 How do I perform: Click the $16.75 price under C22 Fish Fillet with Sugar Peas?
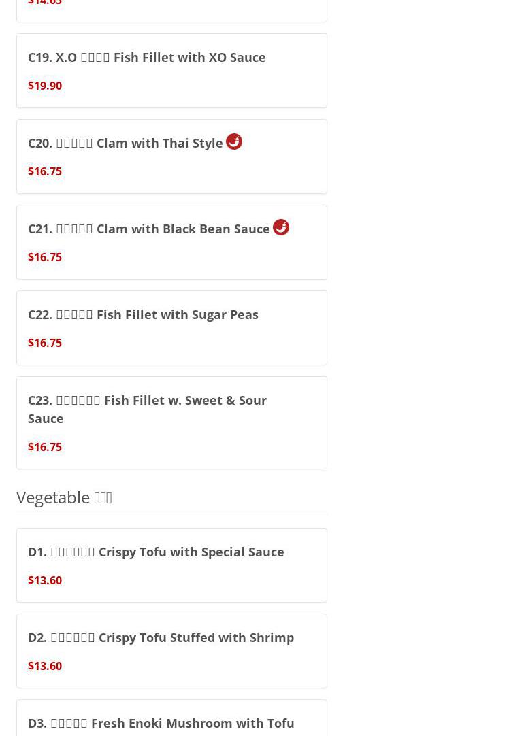(x=45, y=343)
